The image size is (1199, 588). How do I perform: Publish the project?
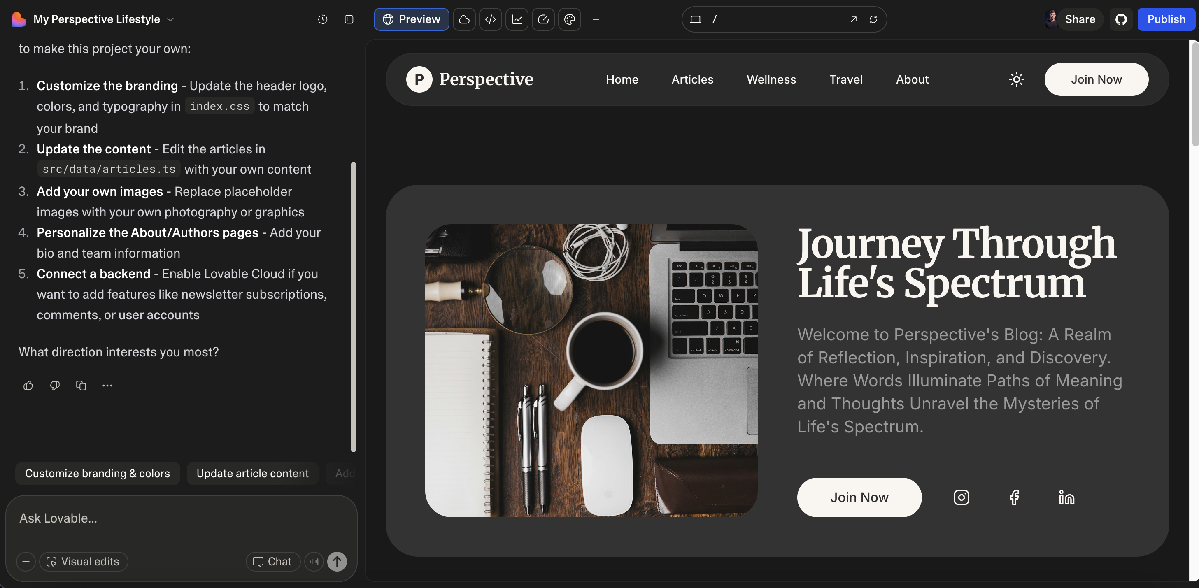tap(1166, 19)
